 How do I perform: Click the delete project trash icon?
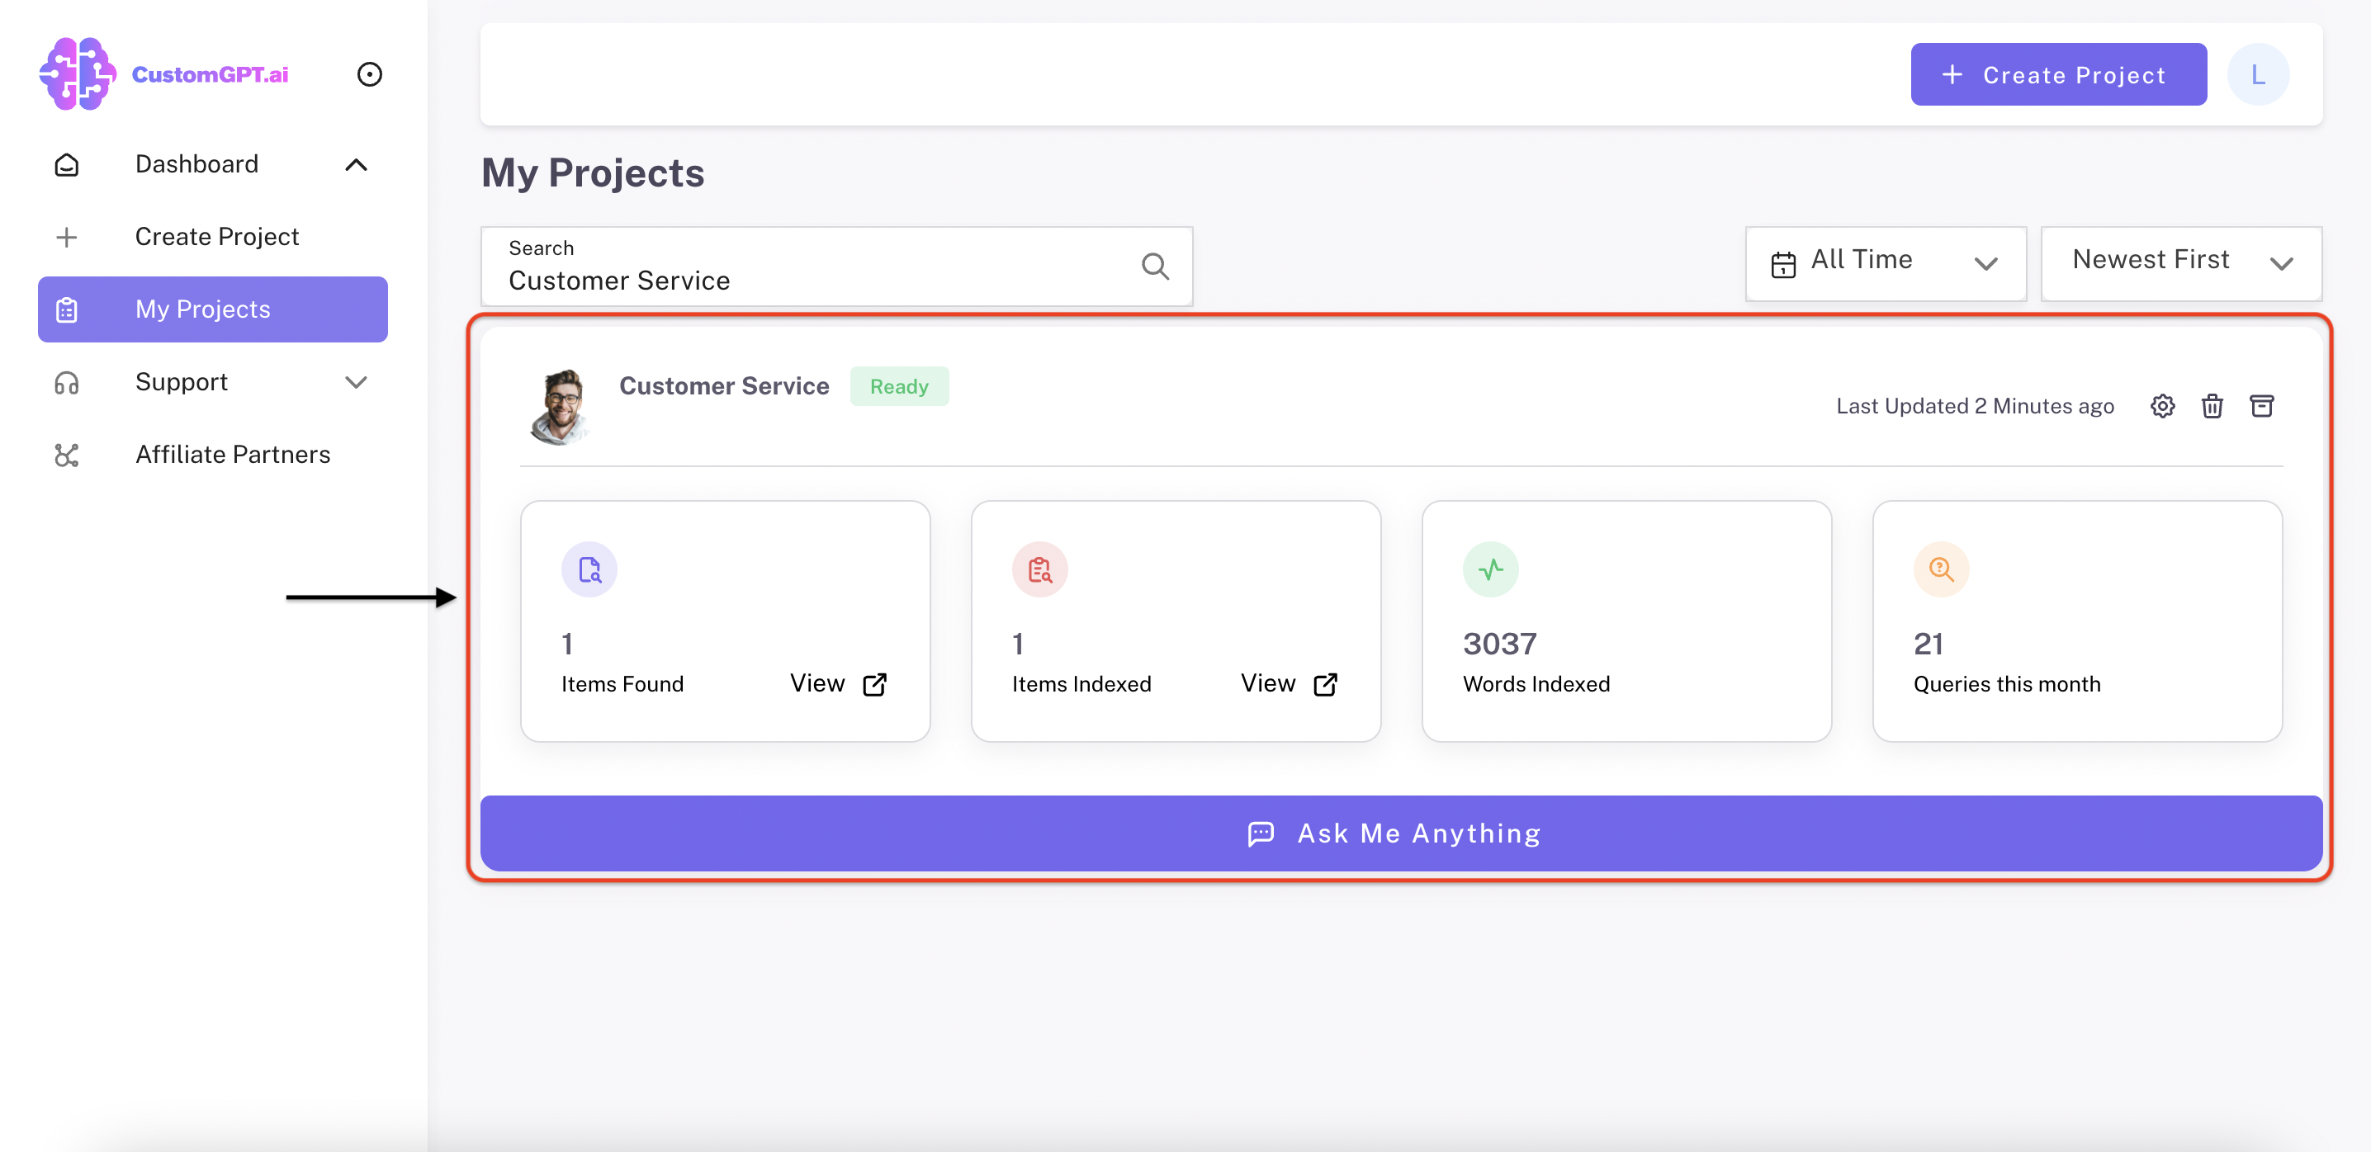(x=2212, y=406)
